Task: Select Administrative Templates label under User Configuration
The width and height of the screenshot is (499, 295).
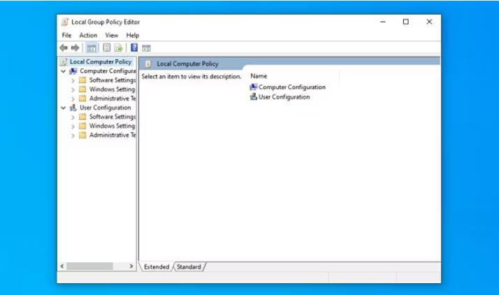Action: coord(113,135)
